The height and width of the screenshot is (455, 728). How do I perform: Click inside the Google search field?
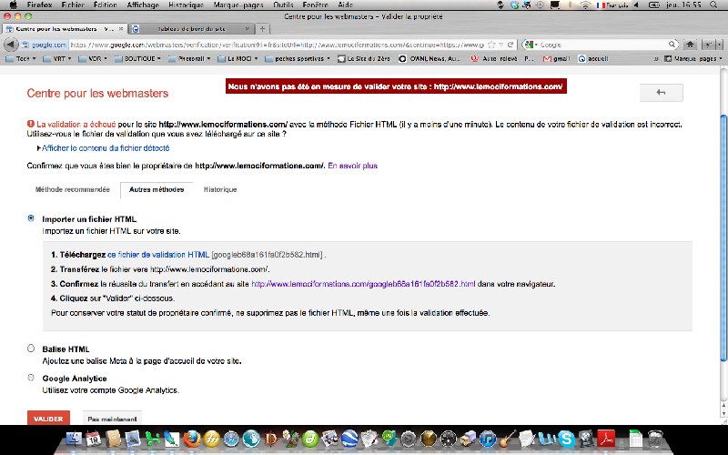tap(601, 45)
